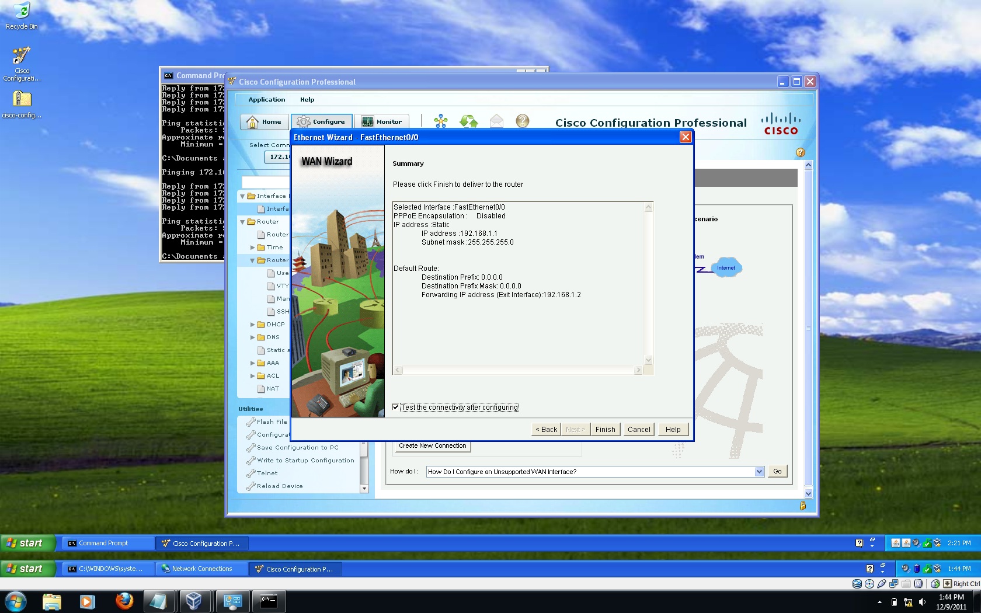
Task: Click the green refresh arrows icon
Action: (469, 121)
